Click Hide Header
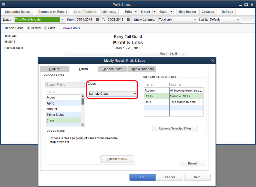Image resolution: width=256 pixels, height=187 pixels. (188, 12)
